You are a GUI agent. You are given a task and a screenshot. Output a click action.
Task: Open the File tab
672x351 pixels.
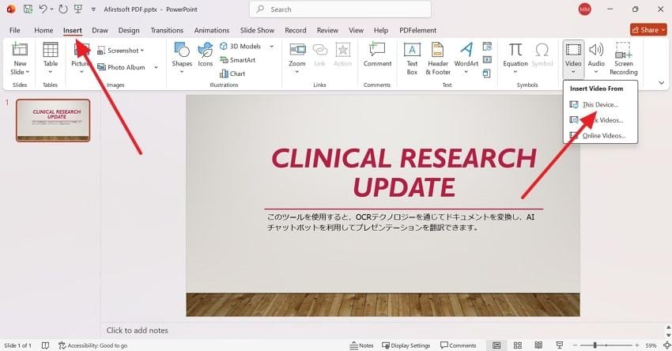14,30
